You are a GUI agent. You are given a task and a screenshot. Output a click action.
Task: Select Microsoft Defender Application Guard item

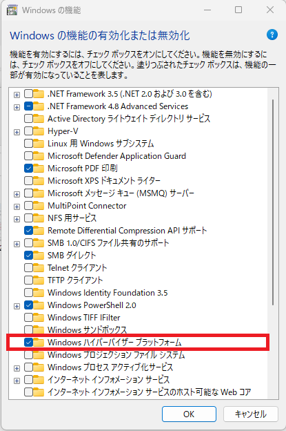pos(117,156)
